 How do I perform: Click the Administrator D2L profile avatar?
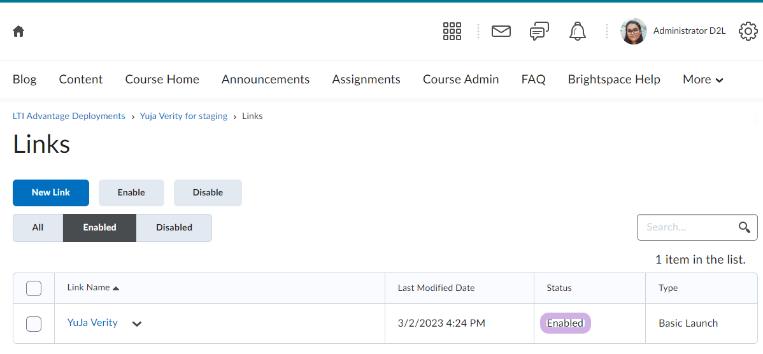633,31
